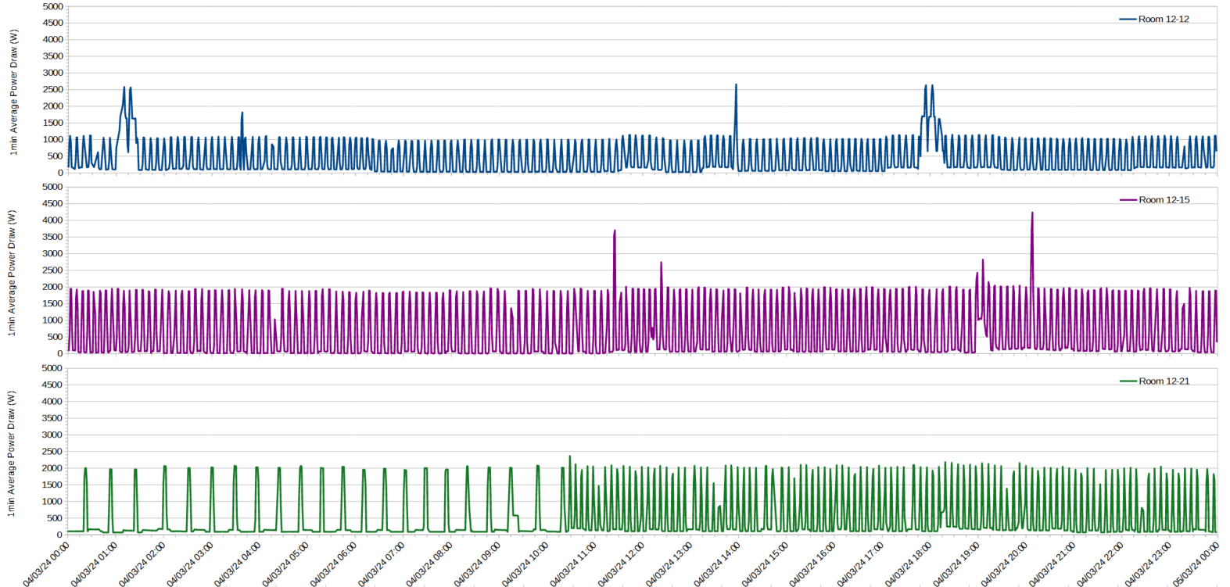Click the 04/03/24 13:00 x-axis label

(x=669, y=564)
